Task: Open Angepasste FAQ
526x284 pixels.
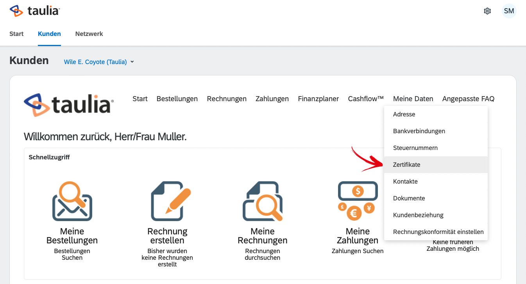Action: coord(468,99)
